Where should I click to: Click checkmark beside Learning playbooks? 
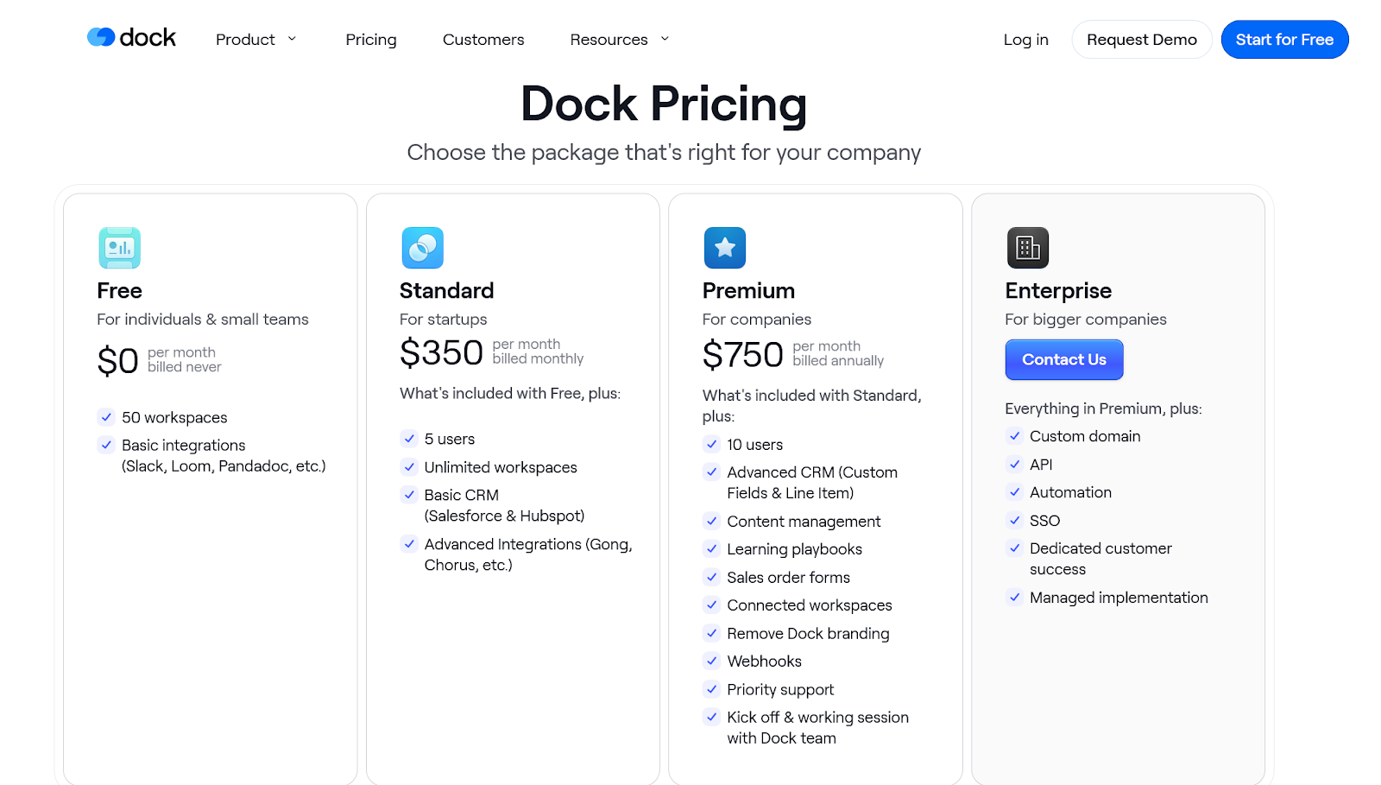click(712, 548)
